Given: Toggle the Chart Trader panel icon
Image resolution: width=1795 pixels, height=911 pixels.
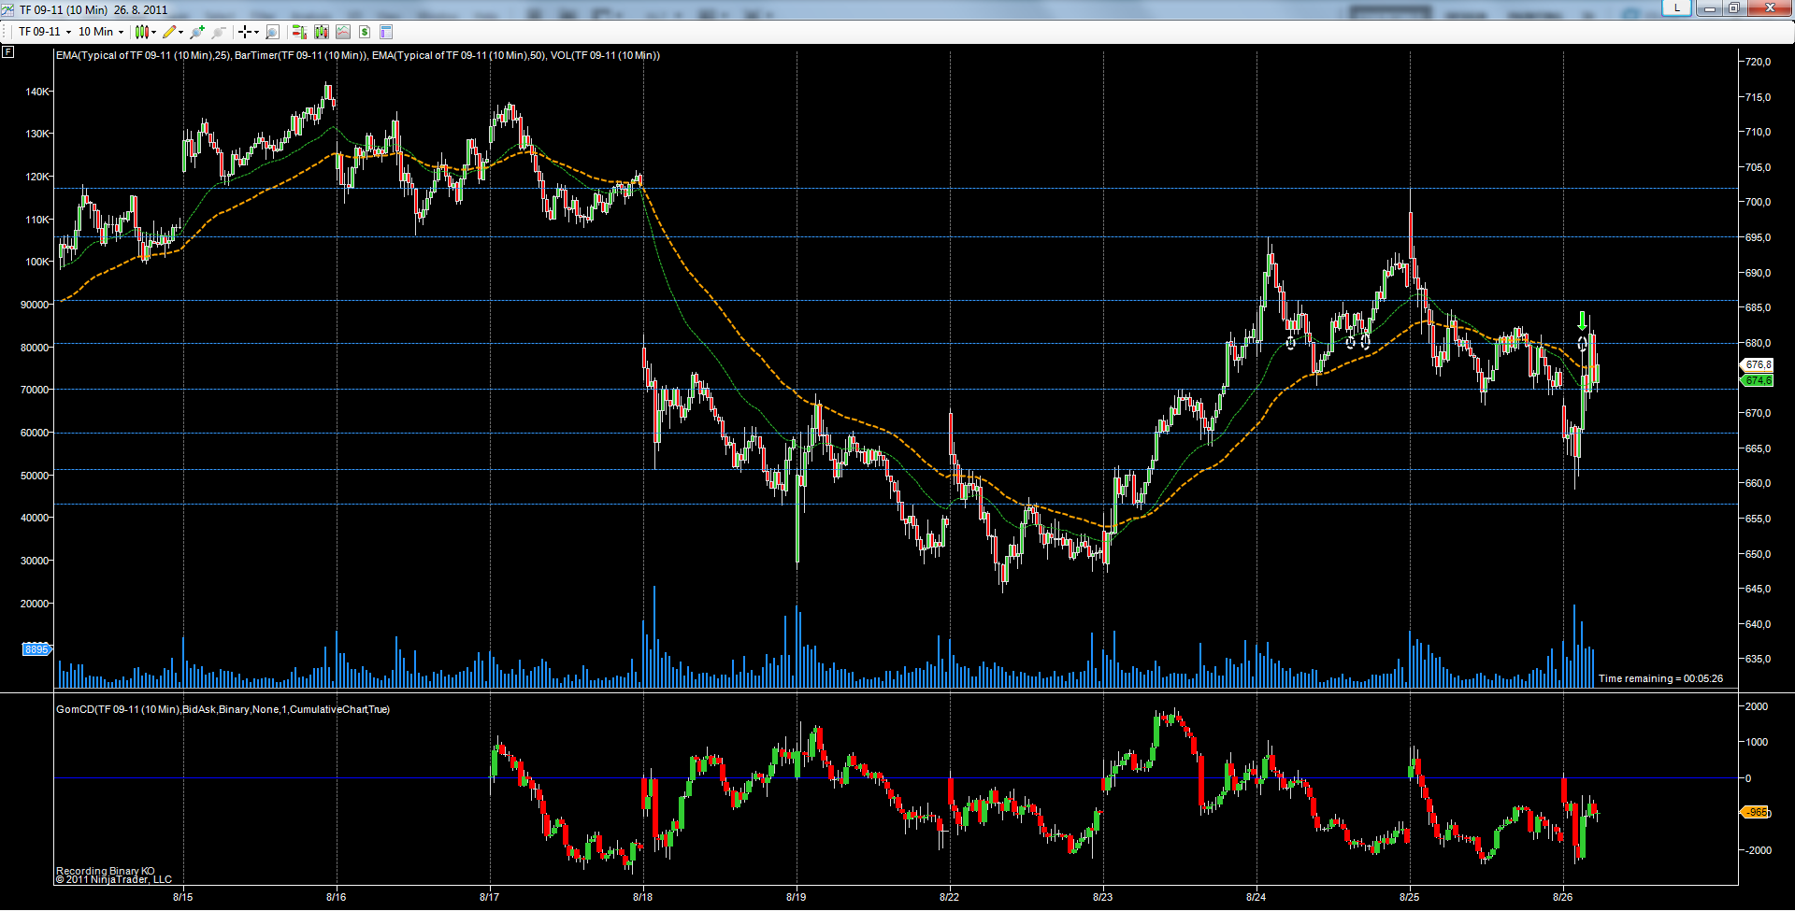Looking at the screenshot, I should 299,32.
